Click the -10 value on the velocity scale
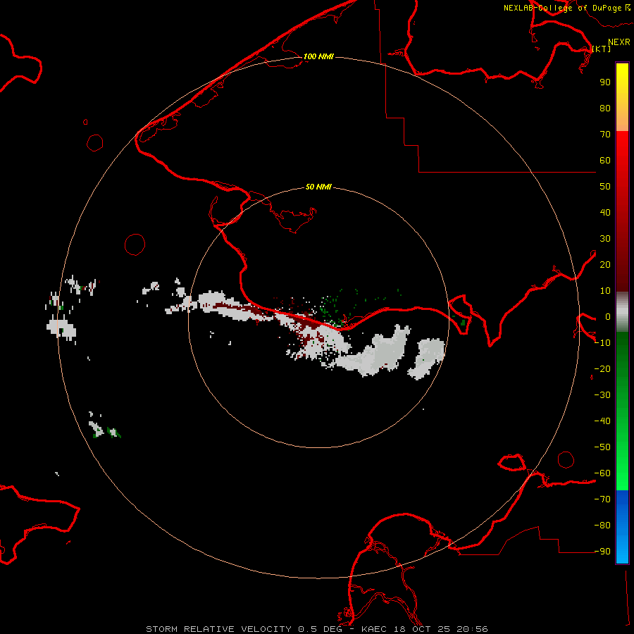Screen dimensions: 634x634 click(602, 343)
